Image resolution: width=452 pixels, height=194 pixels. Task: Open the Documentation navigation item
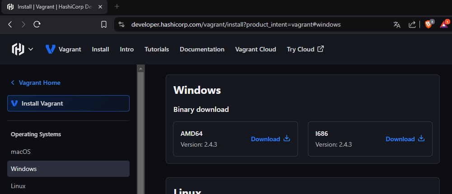tap(202, 49)
